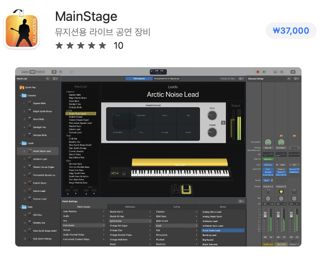
Task: Toggle the Modifier MIDI FX plug-in
Action: pos(268,159)
